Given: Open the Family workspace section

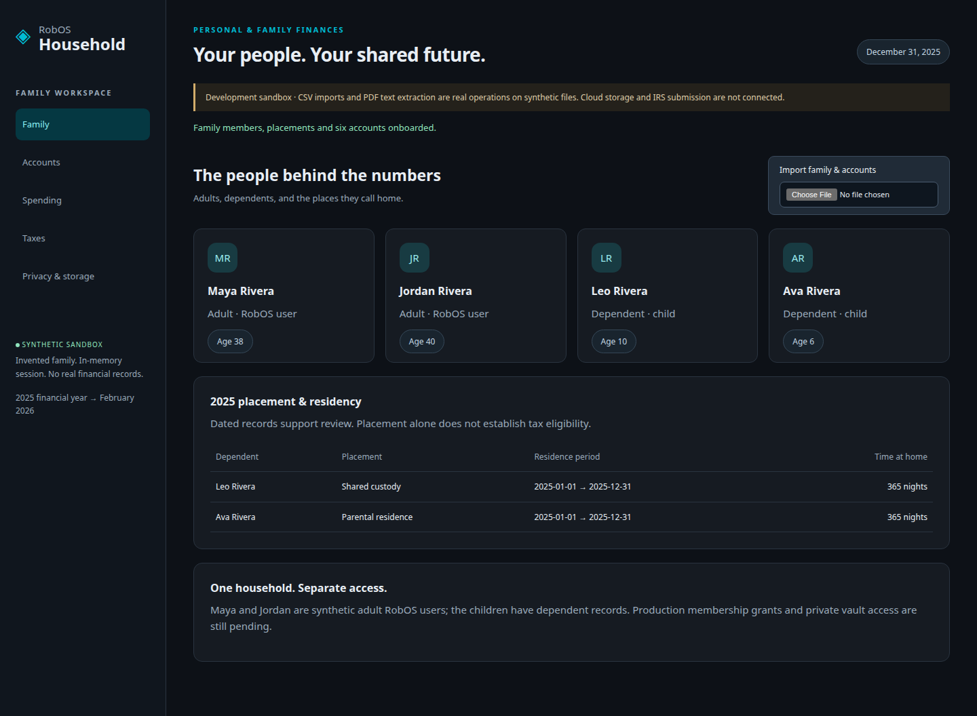Looking at the screenshot, I should point(83,125).
